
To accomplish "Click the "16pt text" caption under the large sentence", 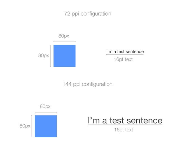I will point(123,130).
